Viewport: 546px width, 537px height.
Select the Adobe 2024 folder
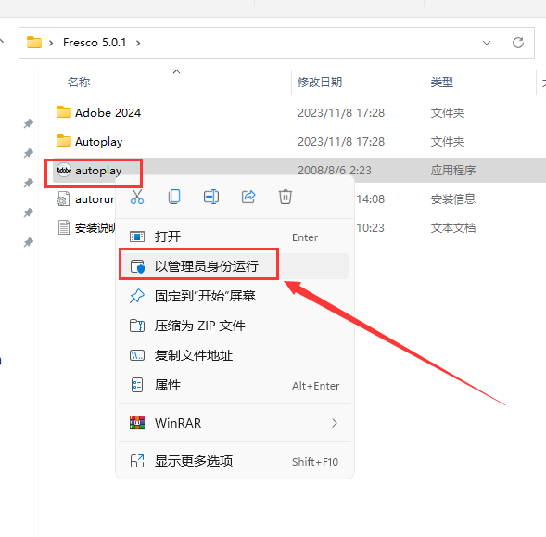[108, 113]
